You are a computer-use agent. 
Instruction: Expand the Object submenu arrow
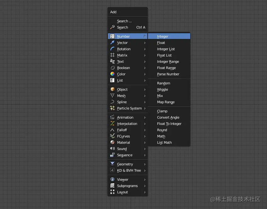click(145, 89)
